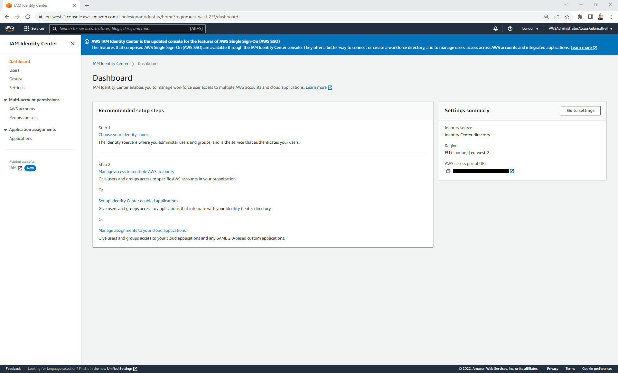Open the help question mark icon

[x=510, y=28]
